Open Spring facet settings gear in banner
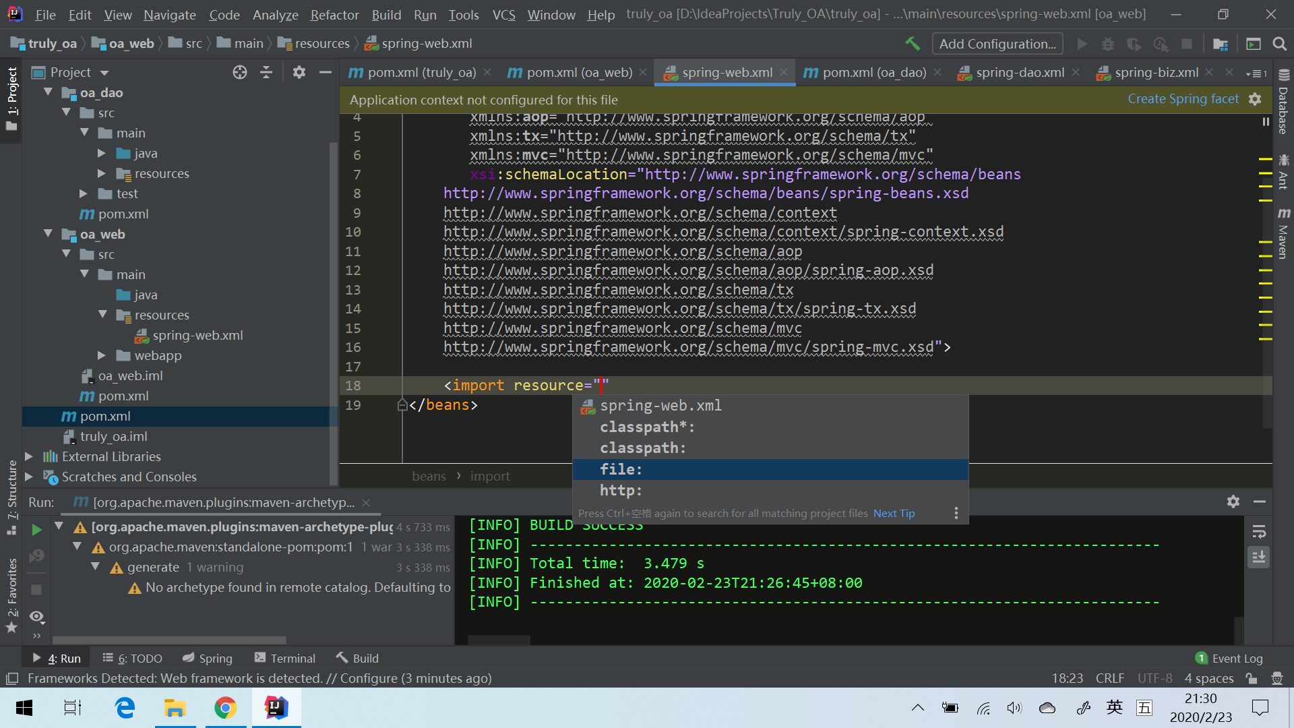Viewport: 1294px width, 728px height. click(1255, 99)
